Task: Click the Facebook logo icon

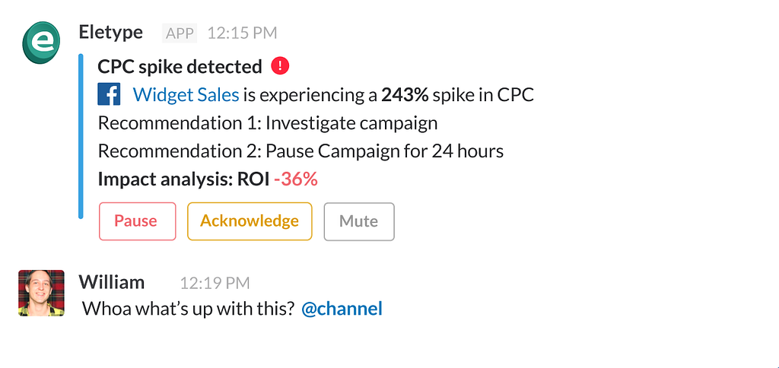Action: coord(110,95)
